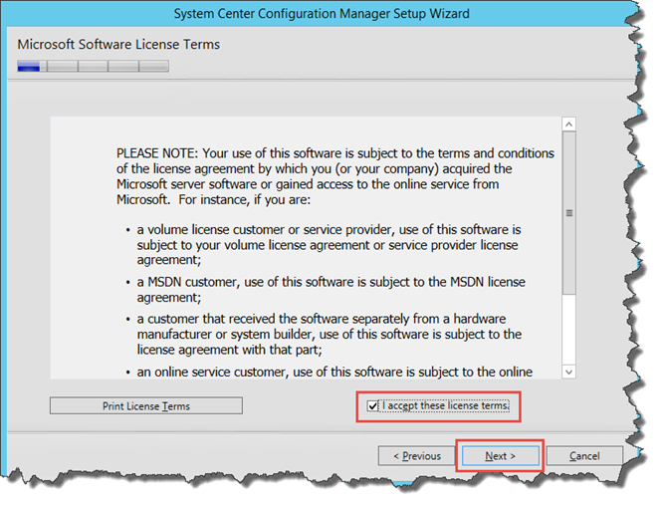Click the license scrollbar thumb grip
The image size is (662, 505).
pyautogui.click(x=569, y=213)
